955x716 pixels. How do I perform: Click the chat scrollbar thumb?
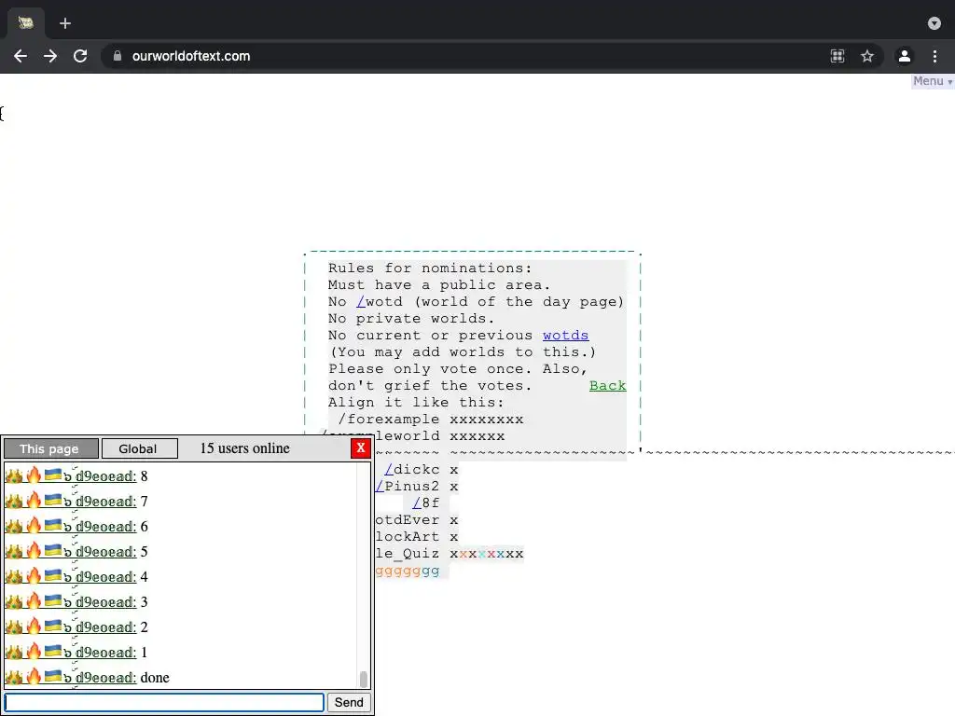click(364, 679)
